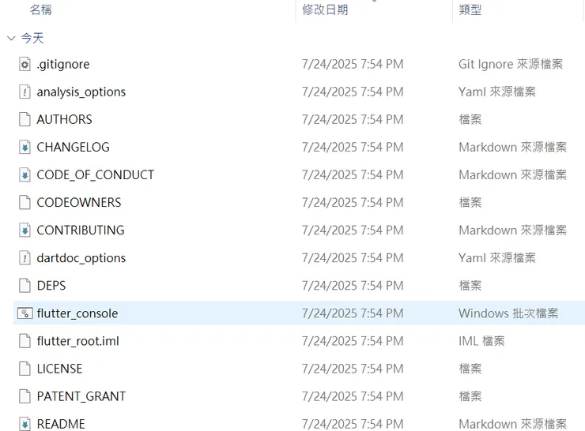Image resolution: width=585 pixels, height=431 pixels.
Task: Click the modified date of LICENSE
Action: (x=353, y=369)
